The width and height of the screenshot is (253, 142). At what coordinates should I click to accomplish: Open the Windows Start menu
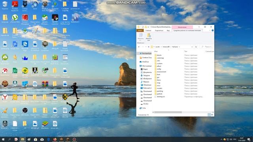coord(3,139)
